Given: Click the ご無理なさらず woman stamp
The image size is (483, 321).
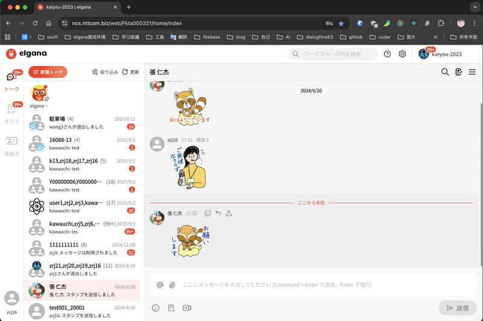Looking at the screenshot, I should coord(188,167).
